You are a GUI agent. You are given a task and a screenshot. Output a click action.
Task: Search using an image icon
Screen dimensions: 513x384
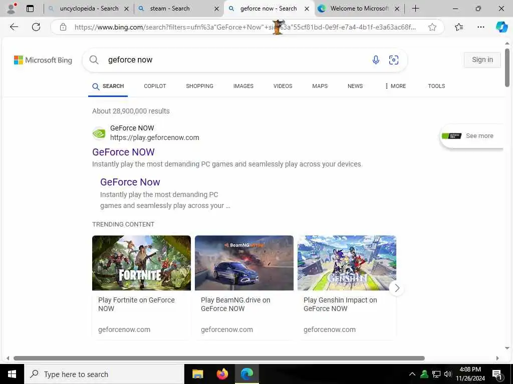tap(394, 60)
